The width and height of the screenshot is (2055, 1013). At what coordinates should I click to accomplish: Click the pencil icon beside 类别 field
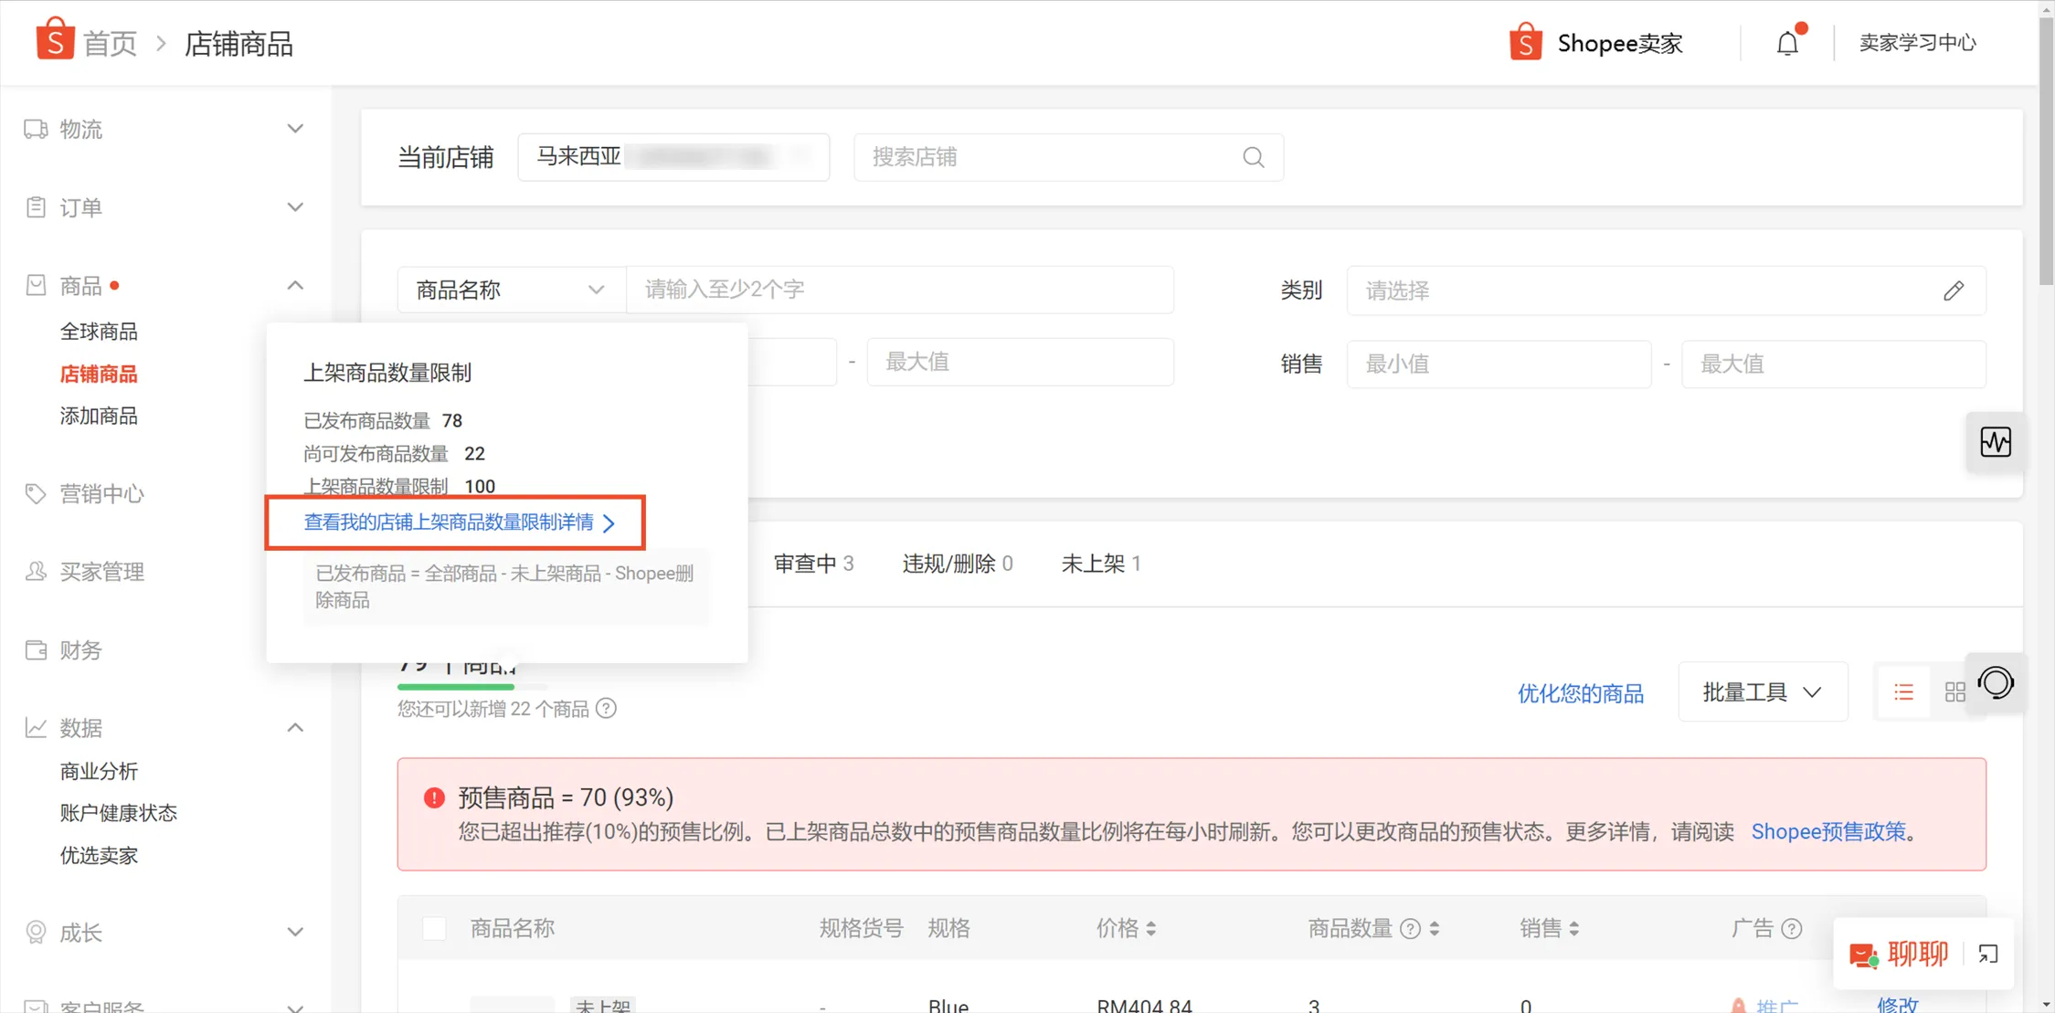[x=1954, y=290]
